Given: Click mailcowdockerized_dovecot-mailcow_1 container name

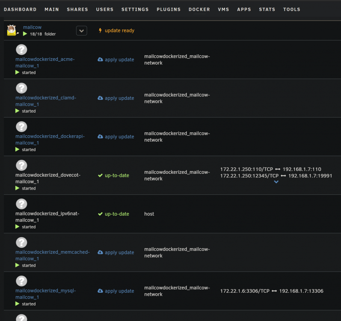Looking at the screenshot, I should coord(48,178).
